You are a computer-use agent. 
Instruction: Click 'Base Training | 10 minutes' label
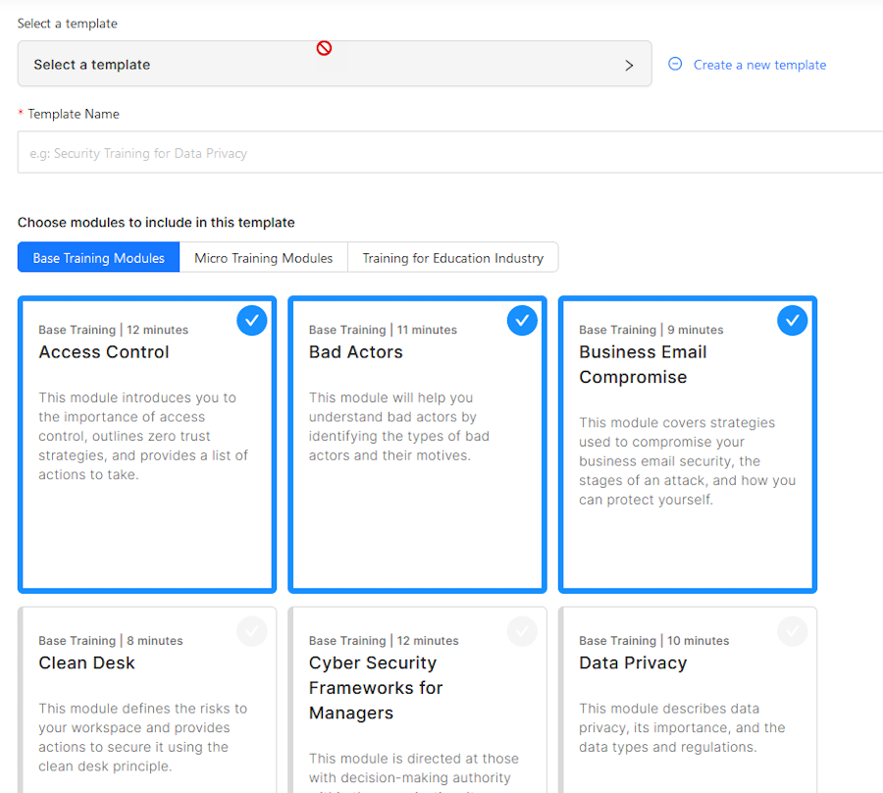653,640
